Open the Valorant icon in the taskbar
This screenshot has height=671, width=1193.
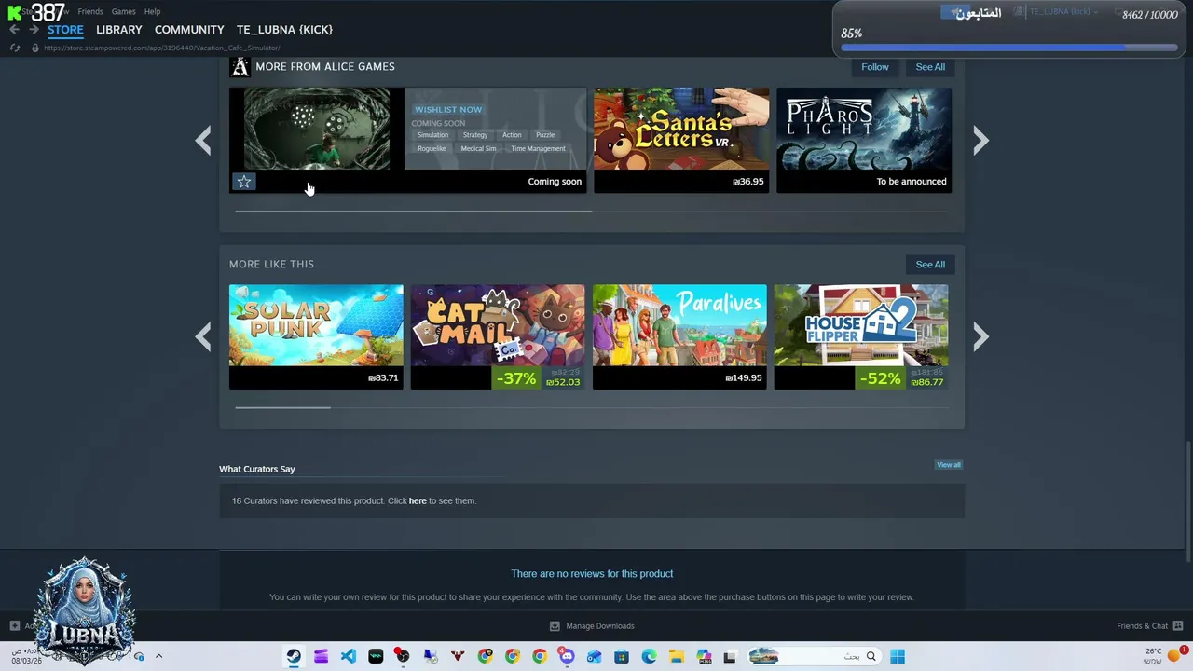(x=458, y=656)
